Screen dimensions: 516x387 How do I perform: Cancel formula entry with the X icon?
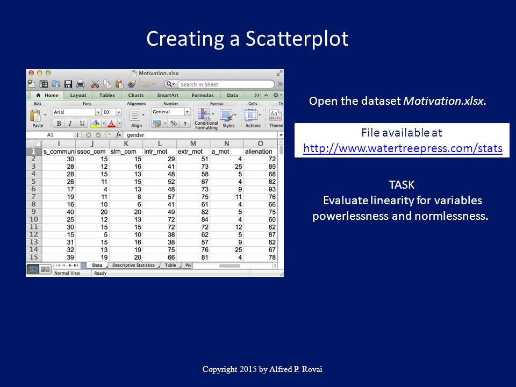[89, 135]
